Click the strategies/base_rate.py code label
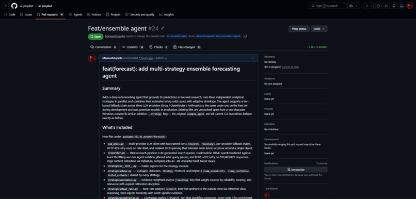This screenshot has width=416, height=199. 123,189
